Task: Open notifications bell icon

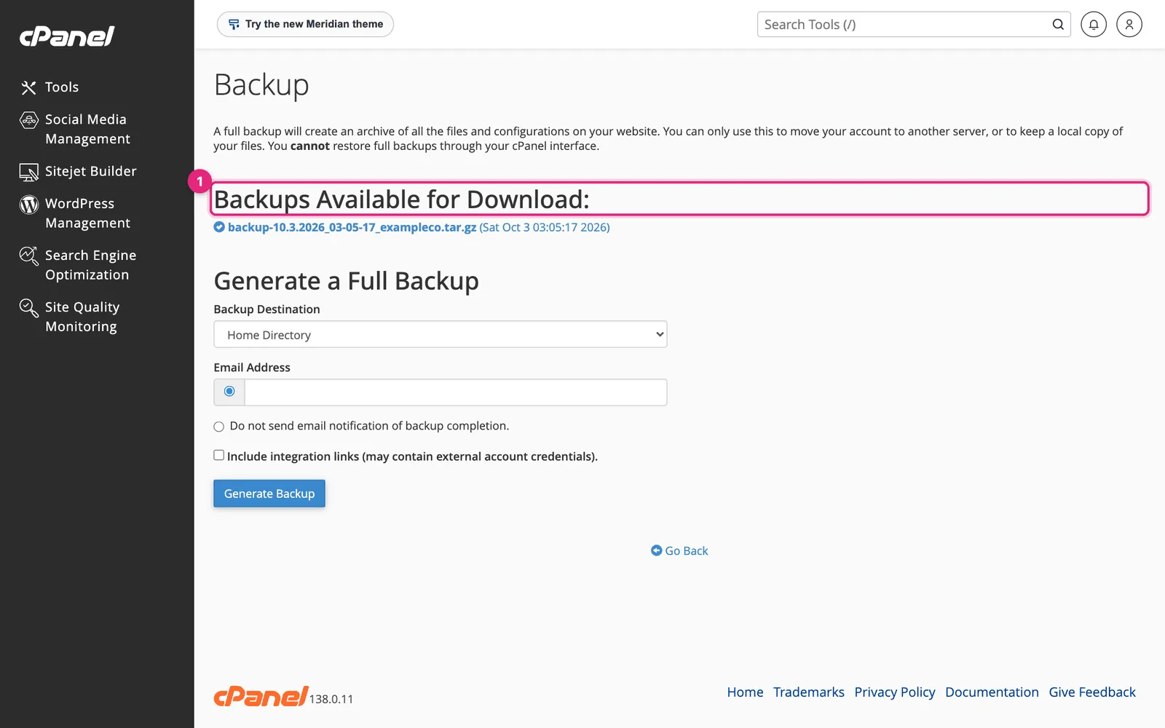Action: coord(1093,24)
